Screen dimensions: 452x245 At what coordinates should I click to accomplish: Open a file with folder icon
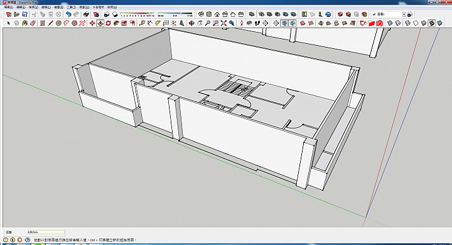coord(17,14)
